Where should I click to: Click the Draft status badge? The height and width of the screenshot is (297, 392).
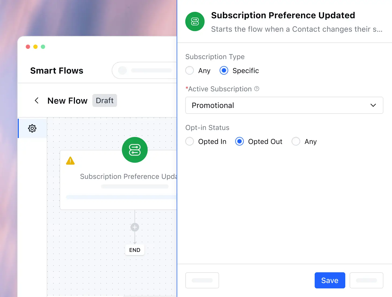[105, 100]
